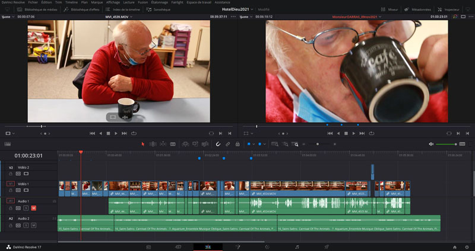
Task: Lock the Vidéo 2 track
Action: 11,173
